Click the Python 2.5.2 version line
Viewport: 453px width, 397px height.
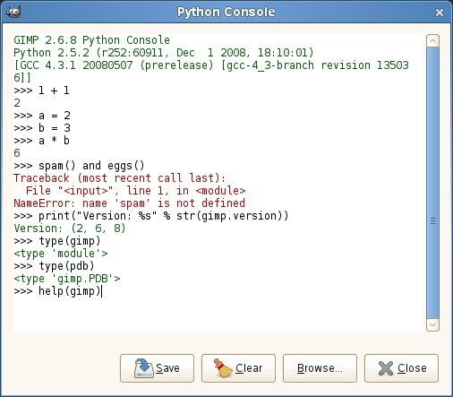(x=164, y=53)
